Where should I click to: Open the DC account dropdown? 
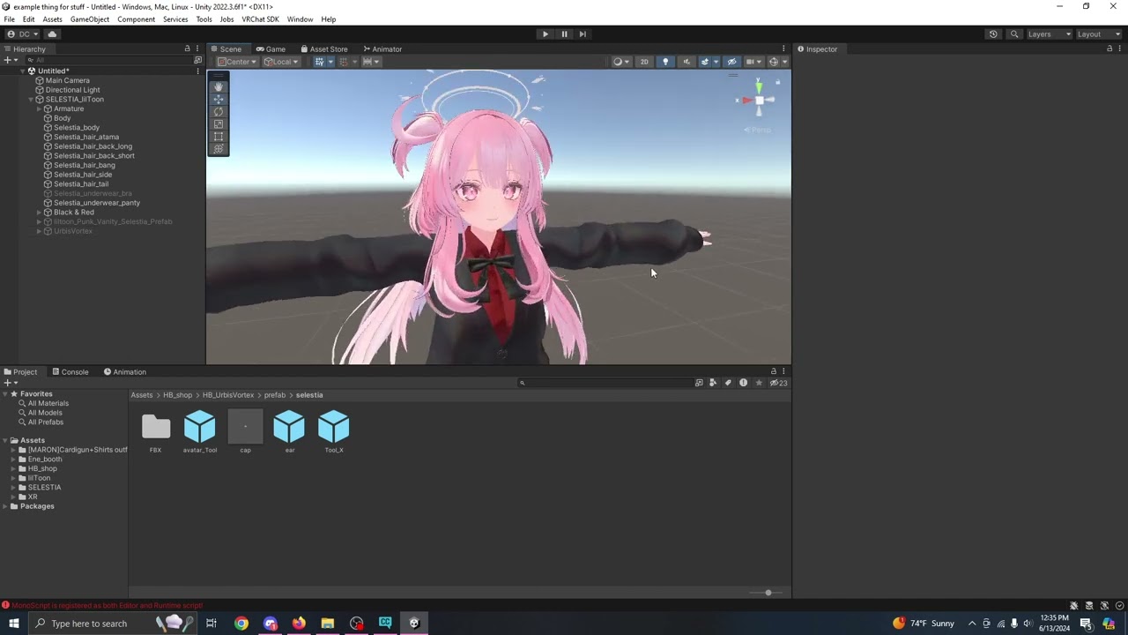pyautogui.click(x=24, y=34)
